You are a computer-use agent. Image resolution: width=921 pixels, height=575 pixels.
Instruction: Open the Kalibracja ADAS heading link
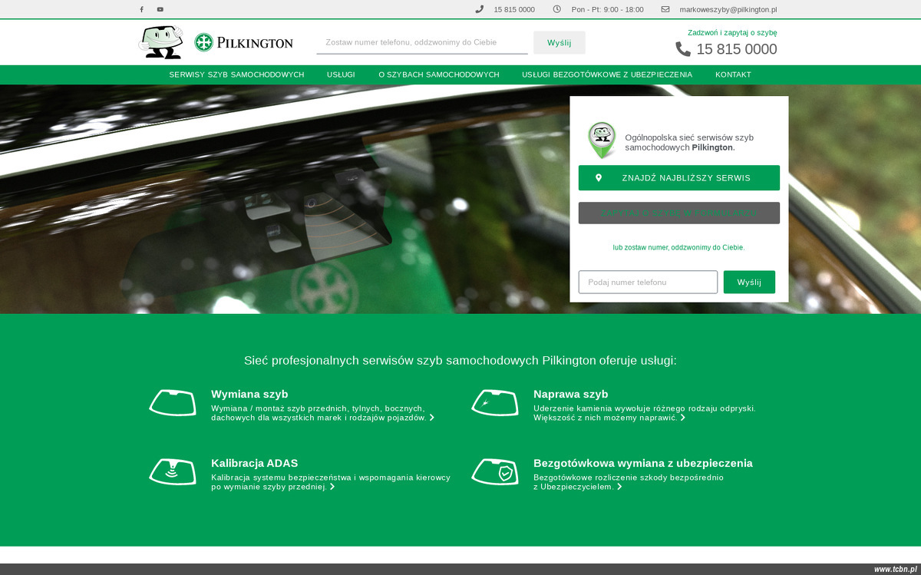pyautogui.click(x=255, y=463)
